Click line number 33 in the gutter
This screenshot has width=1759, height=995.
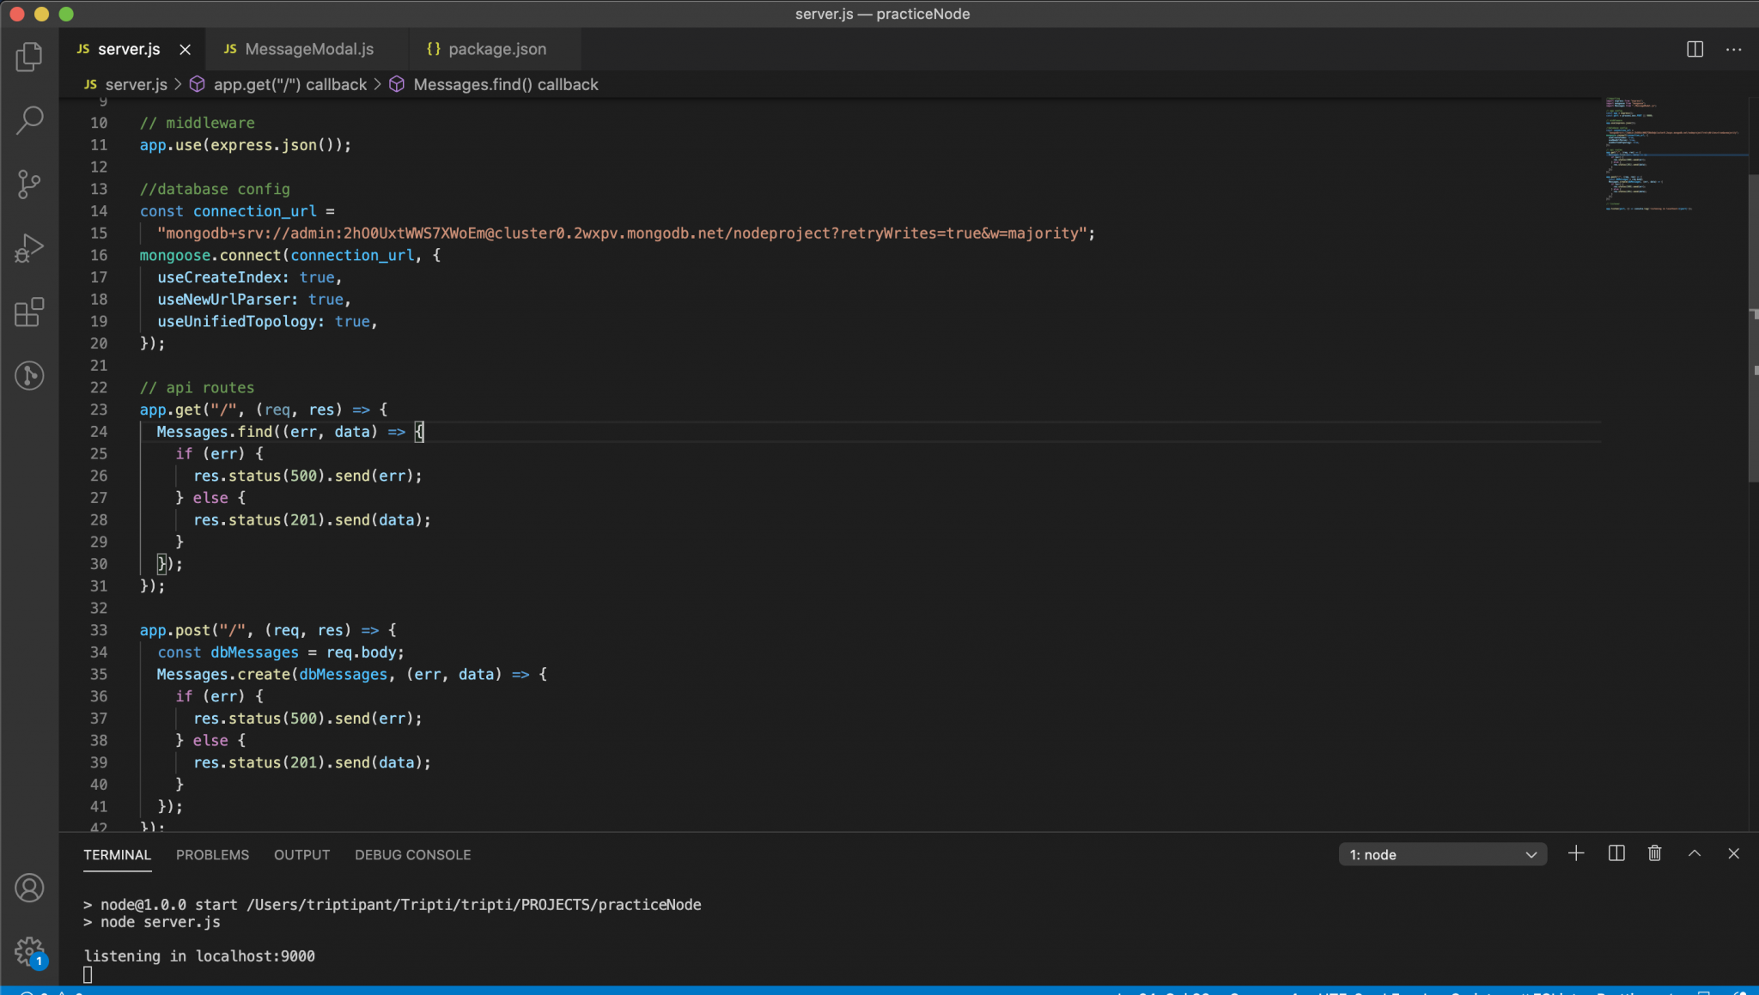tap(99, 630)
